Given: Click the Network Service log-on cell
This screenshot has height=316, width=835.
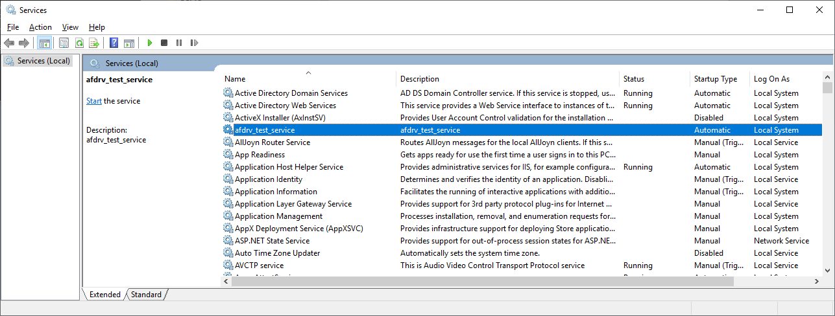Looking at the screenshot, I should (781, 241).
